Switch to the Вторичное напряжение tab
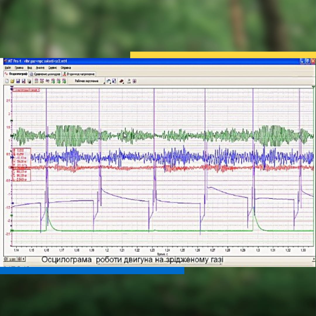Screen dimensions: 316x316 pyautogui.click(x=79, y=74)
